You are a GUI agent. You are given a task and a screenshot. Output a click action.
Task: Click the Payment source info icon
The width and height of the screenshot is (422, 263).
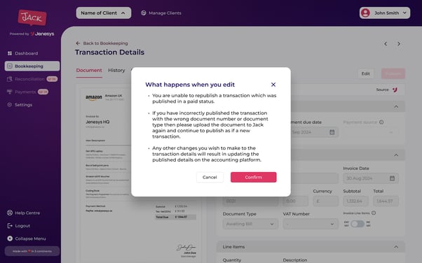(381, 122)
